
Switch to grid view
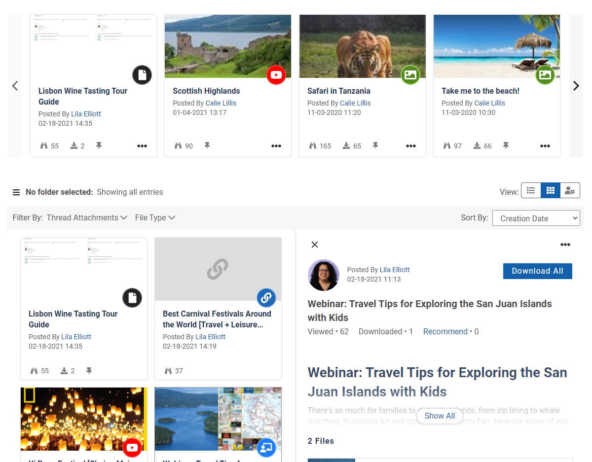point(551,190)
